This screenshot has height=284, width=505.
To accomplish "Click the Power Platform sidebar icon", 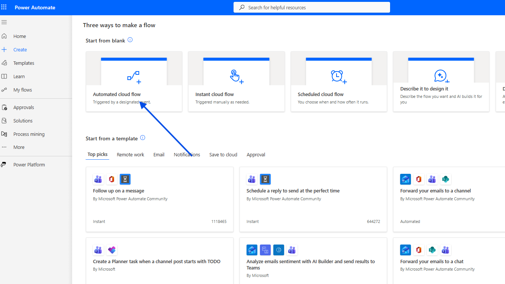I will click(x=4, y=165).
